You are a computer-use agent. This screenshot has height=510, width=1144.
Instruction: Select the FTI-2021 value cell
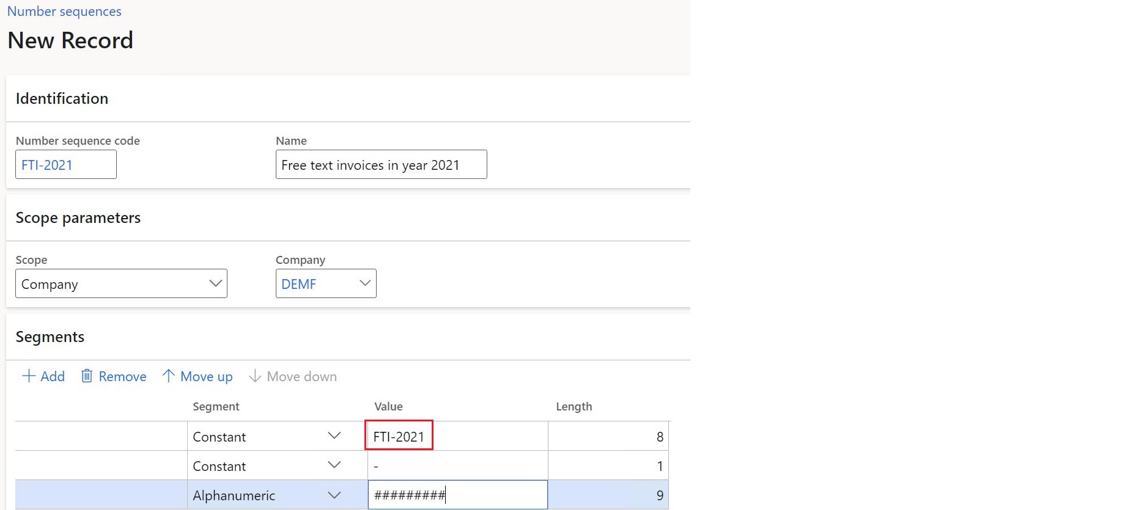pyautogui.click(x=458, y=436)
